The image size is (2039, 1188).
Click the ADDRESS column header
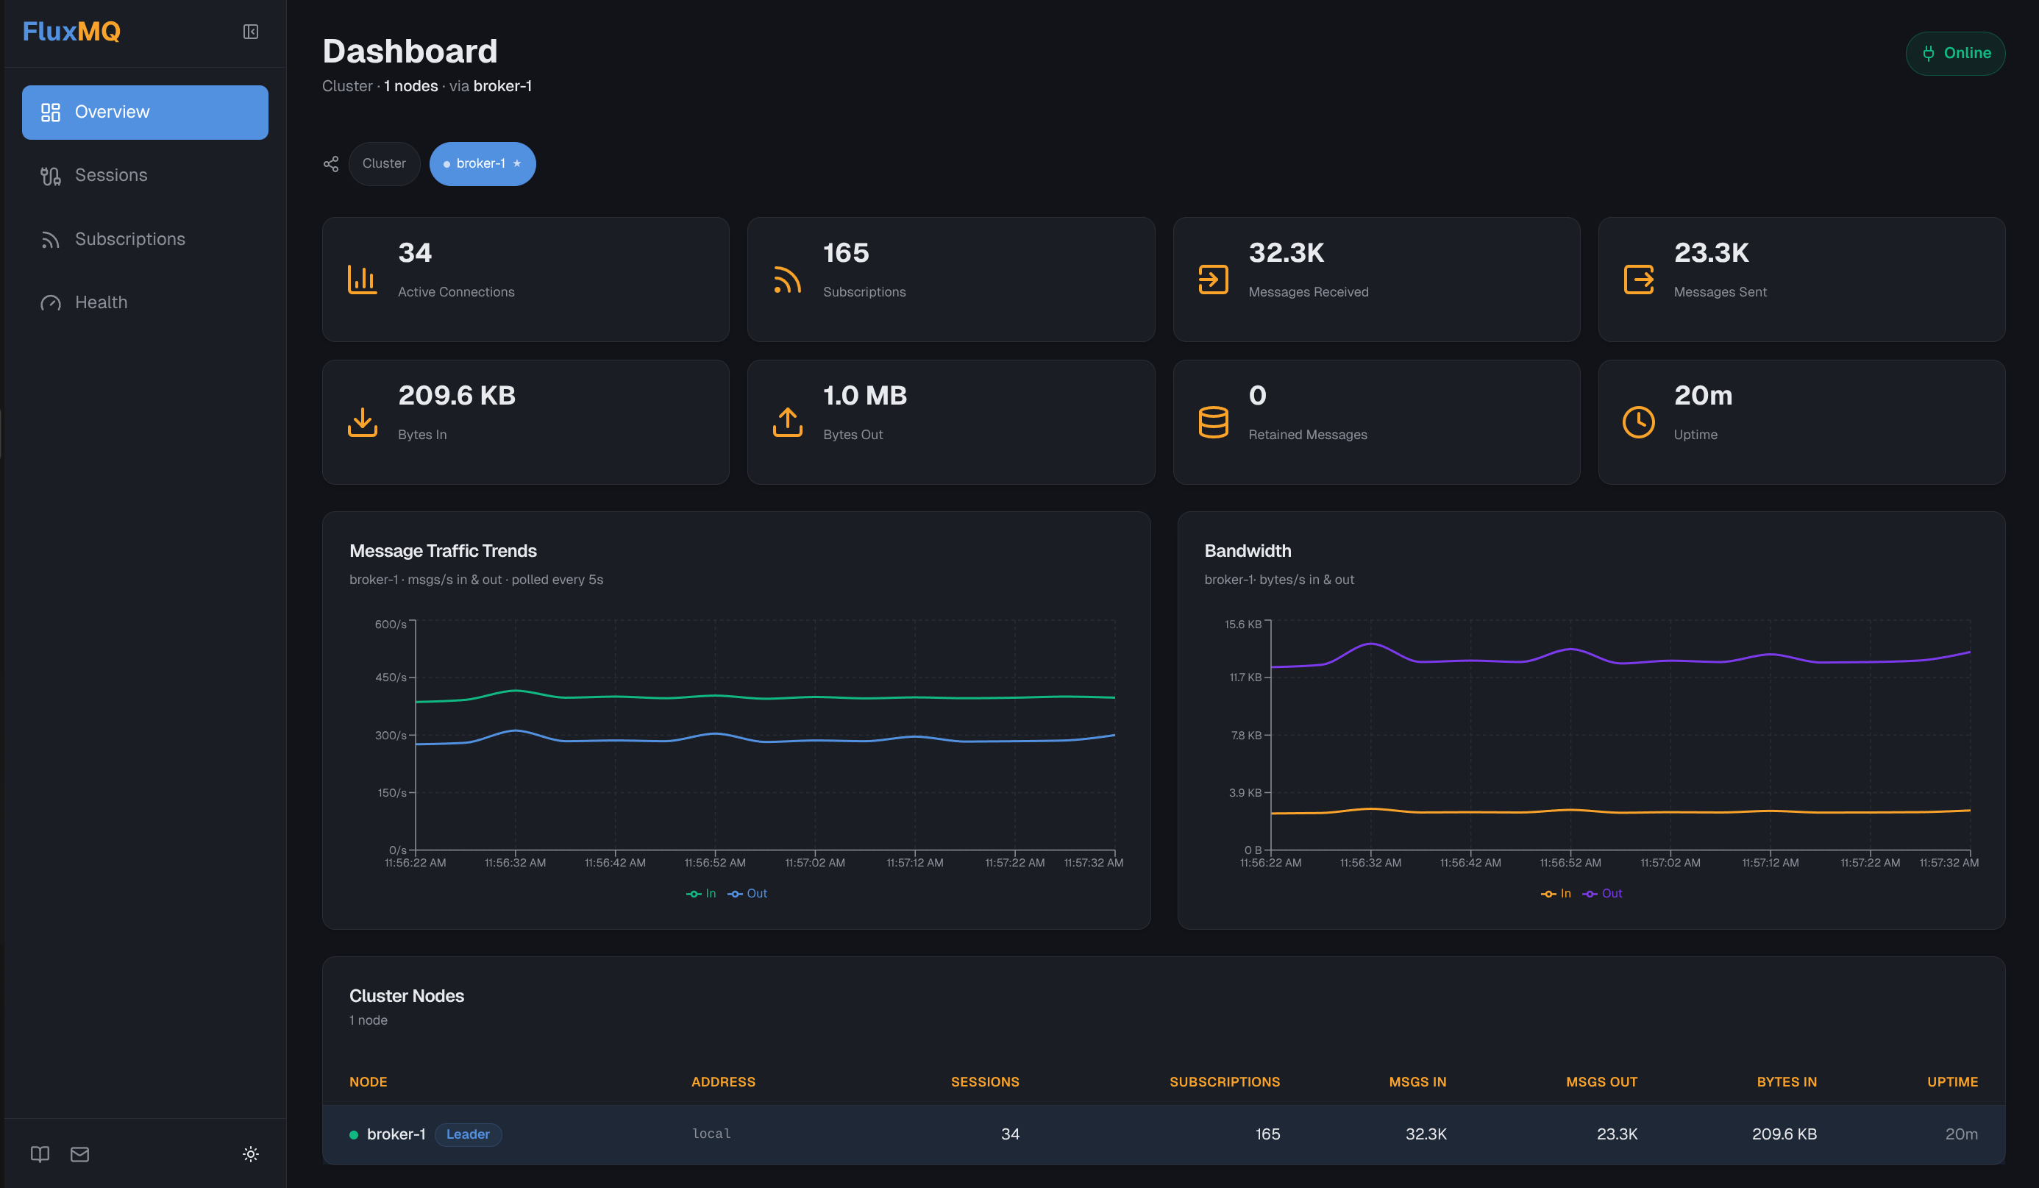(x=723, y=1082)
